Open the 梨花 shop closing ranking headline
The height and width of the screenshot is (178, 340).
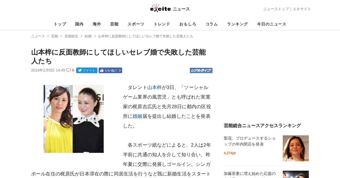[250, 141]
